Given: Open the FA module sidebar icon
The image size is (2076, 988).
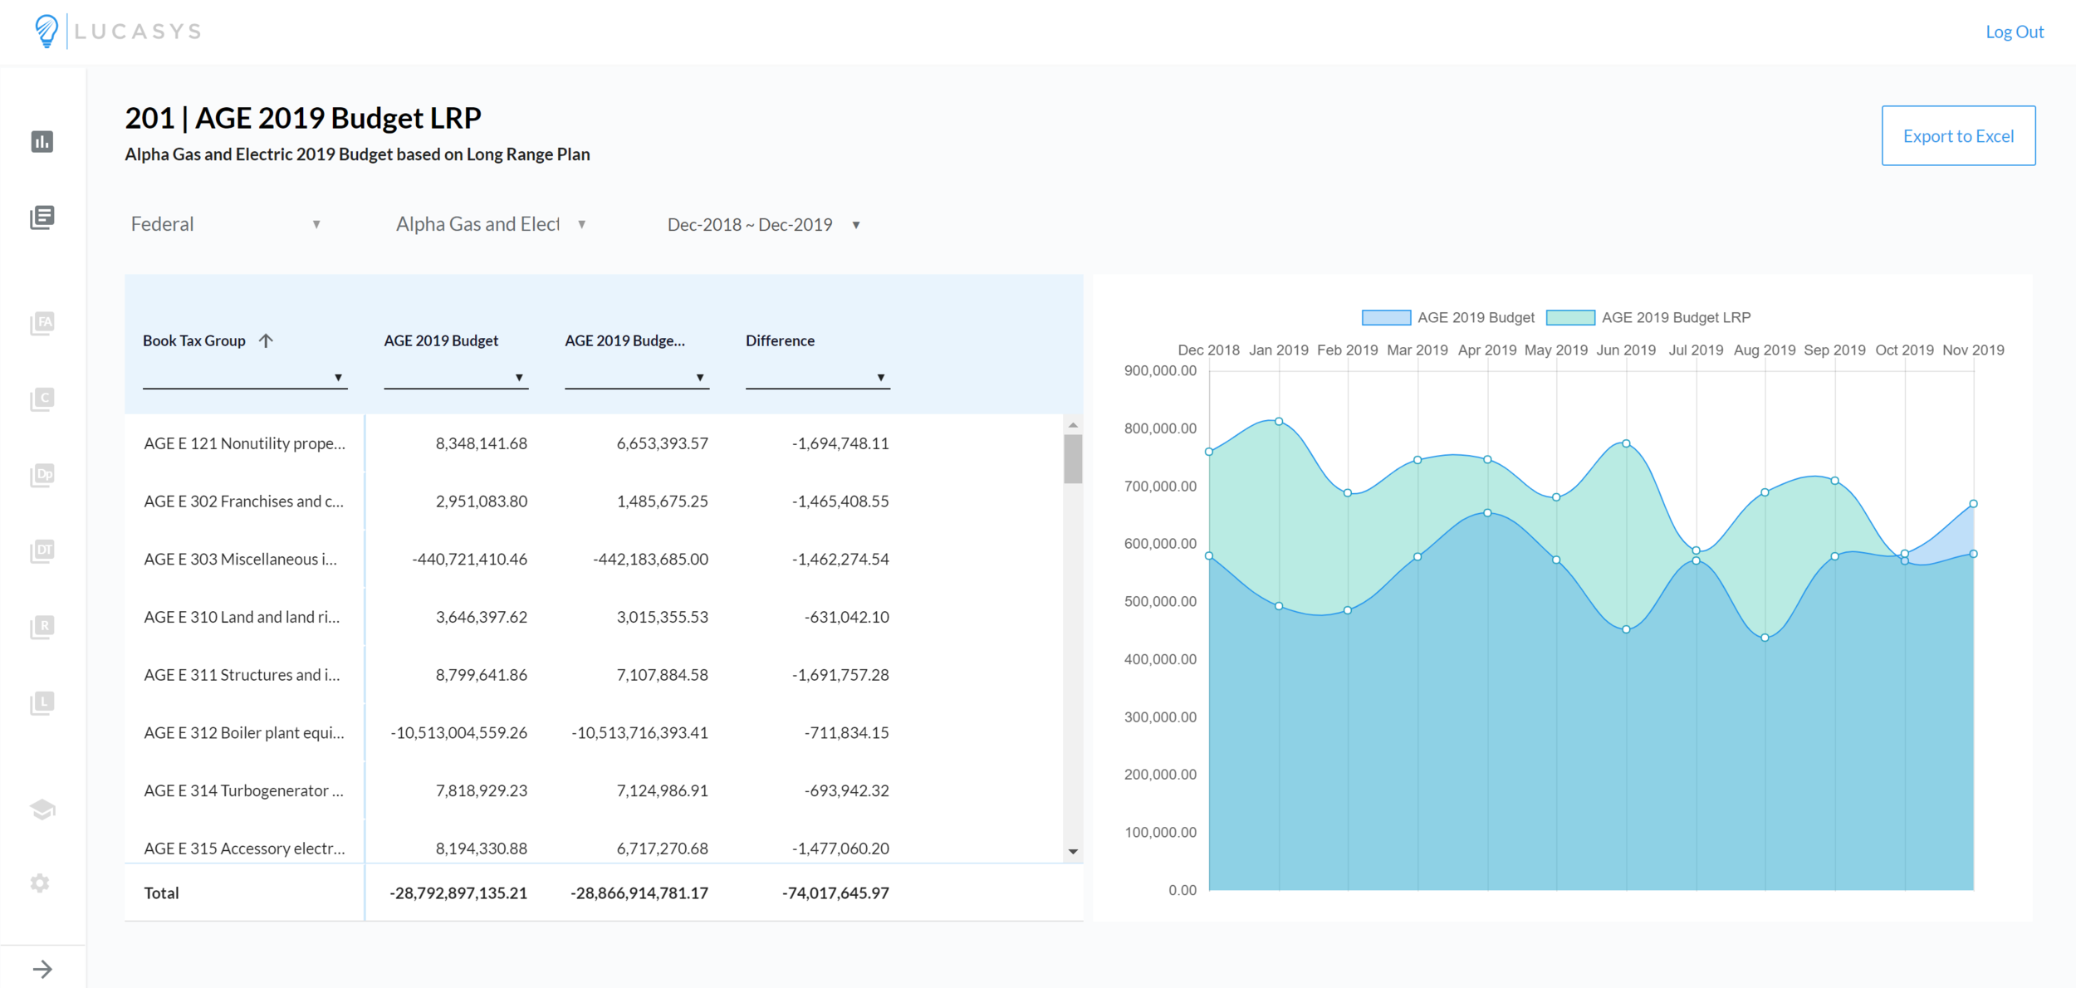Looking at the screenshot, I should 42,323.
